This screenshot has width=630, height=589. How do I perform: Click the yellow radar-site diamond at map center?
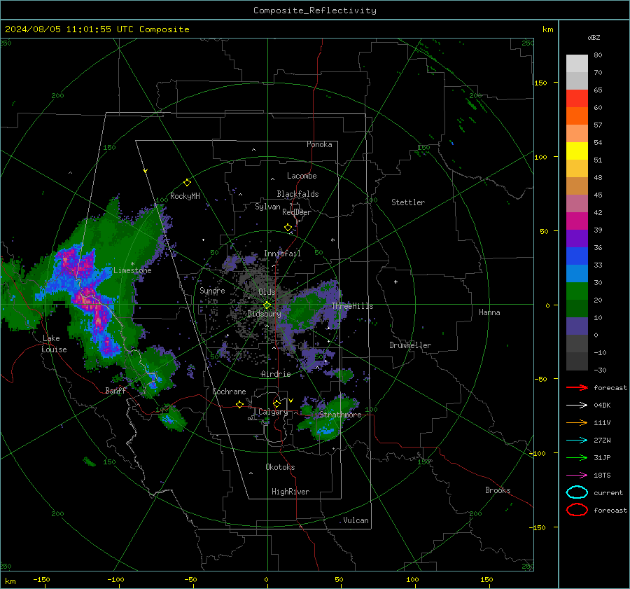pyautogui.click(x=267, y=305)
